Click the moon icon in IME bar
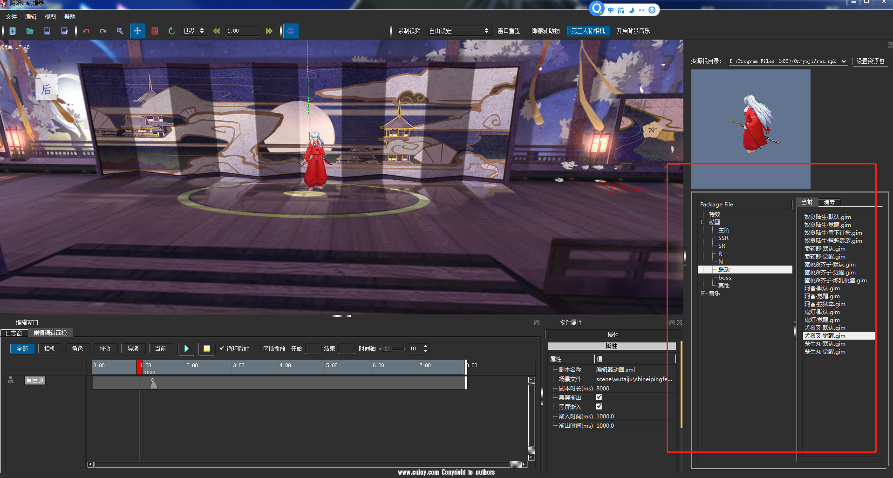 [x=632, y=10]
